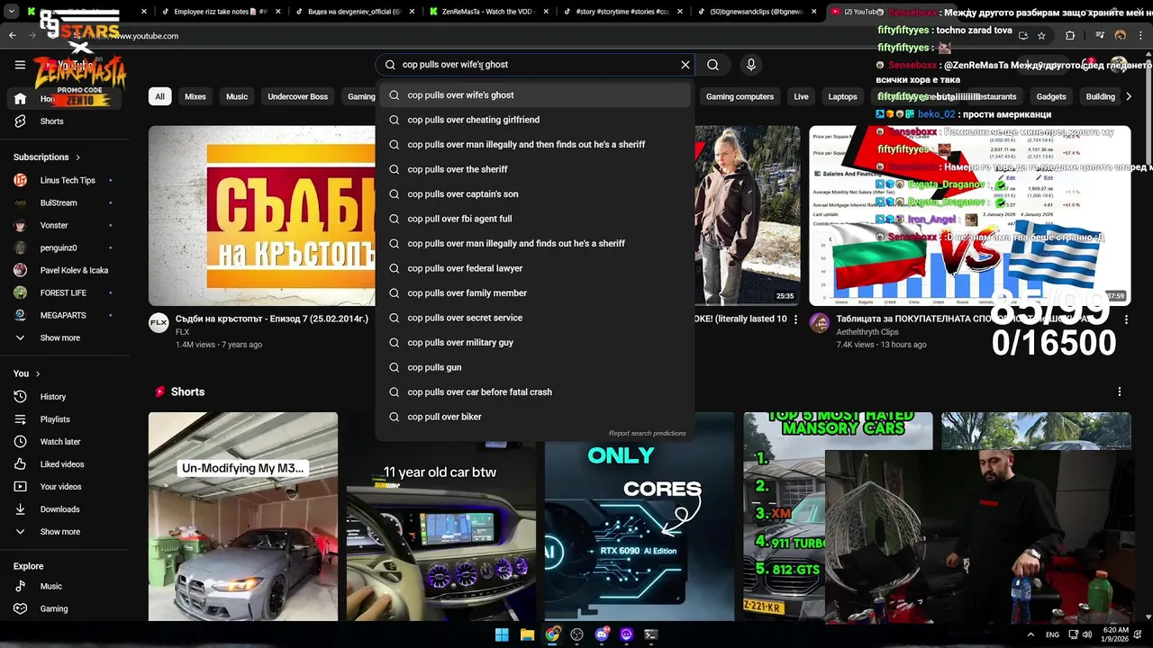The width and height of the screenshot is (1153, 648).
Task: Clear the search box with the X icon
Action: (685, 65)
